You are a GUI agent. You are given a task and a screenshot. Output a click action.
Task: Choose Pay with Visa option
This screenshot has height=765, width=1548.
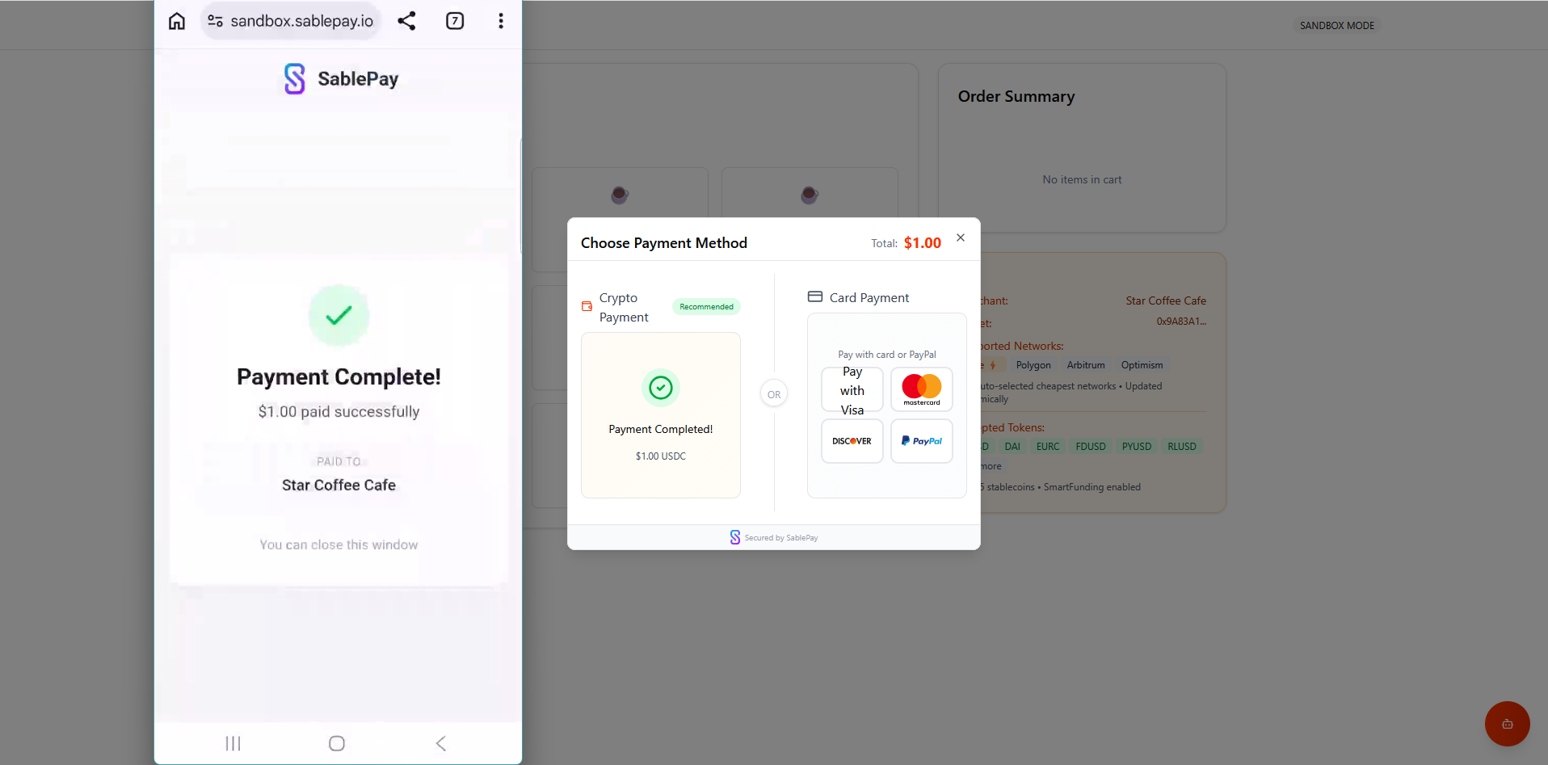coord(852,390)
